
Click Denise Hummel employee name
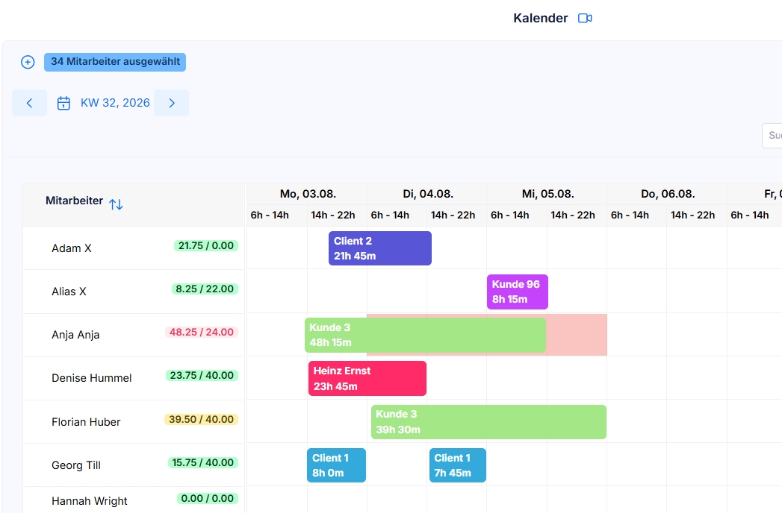pyautogui.click(x=92, y=378)
